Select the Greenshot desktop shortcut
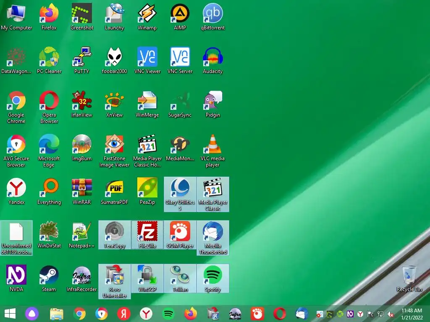The height and width of the screenshot is (322, 430). pyautogui.click(x=82, y=17)
